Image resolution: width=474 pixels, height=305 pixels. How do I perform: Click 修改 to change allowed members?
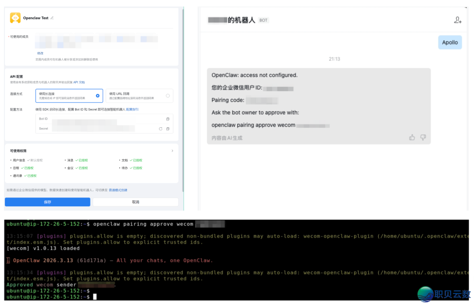point(40,53)
